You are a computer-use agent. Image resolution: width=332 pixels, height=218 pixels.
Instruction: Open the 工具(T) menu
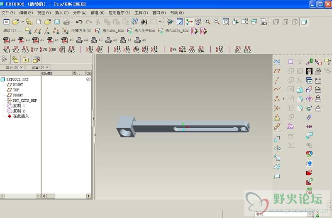click(141, 13)
